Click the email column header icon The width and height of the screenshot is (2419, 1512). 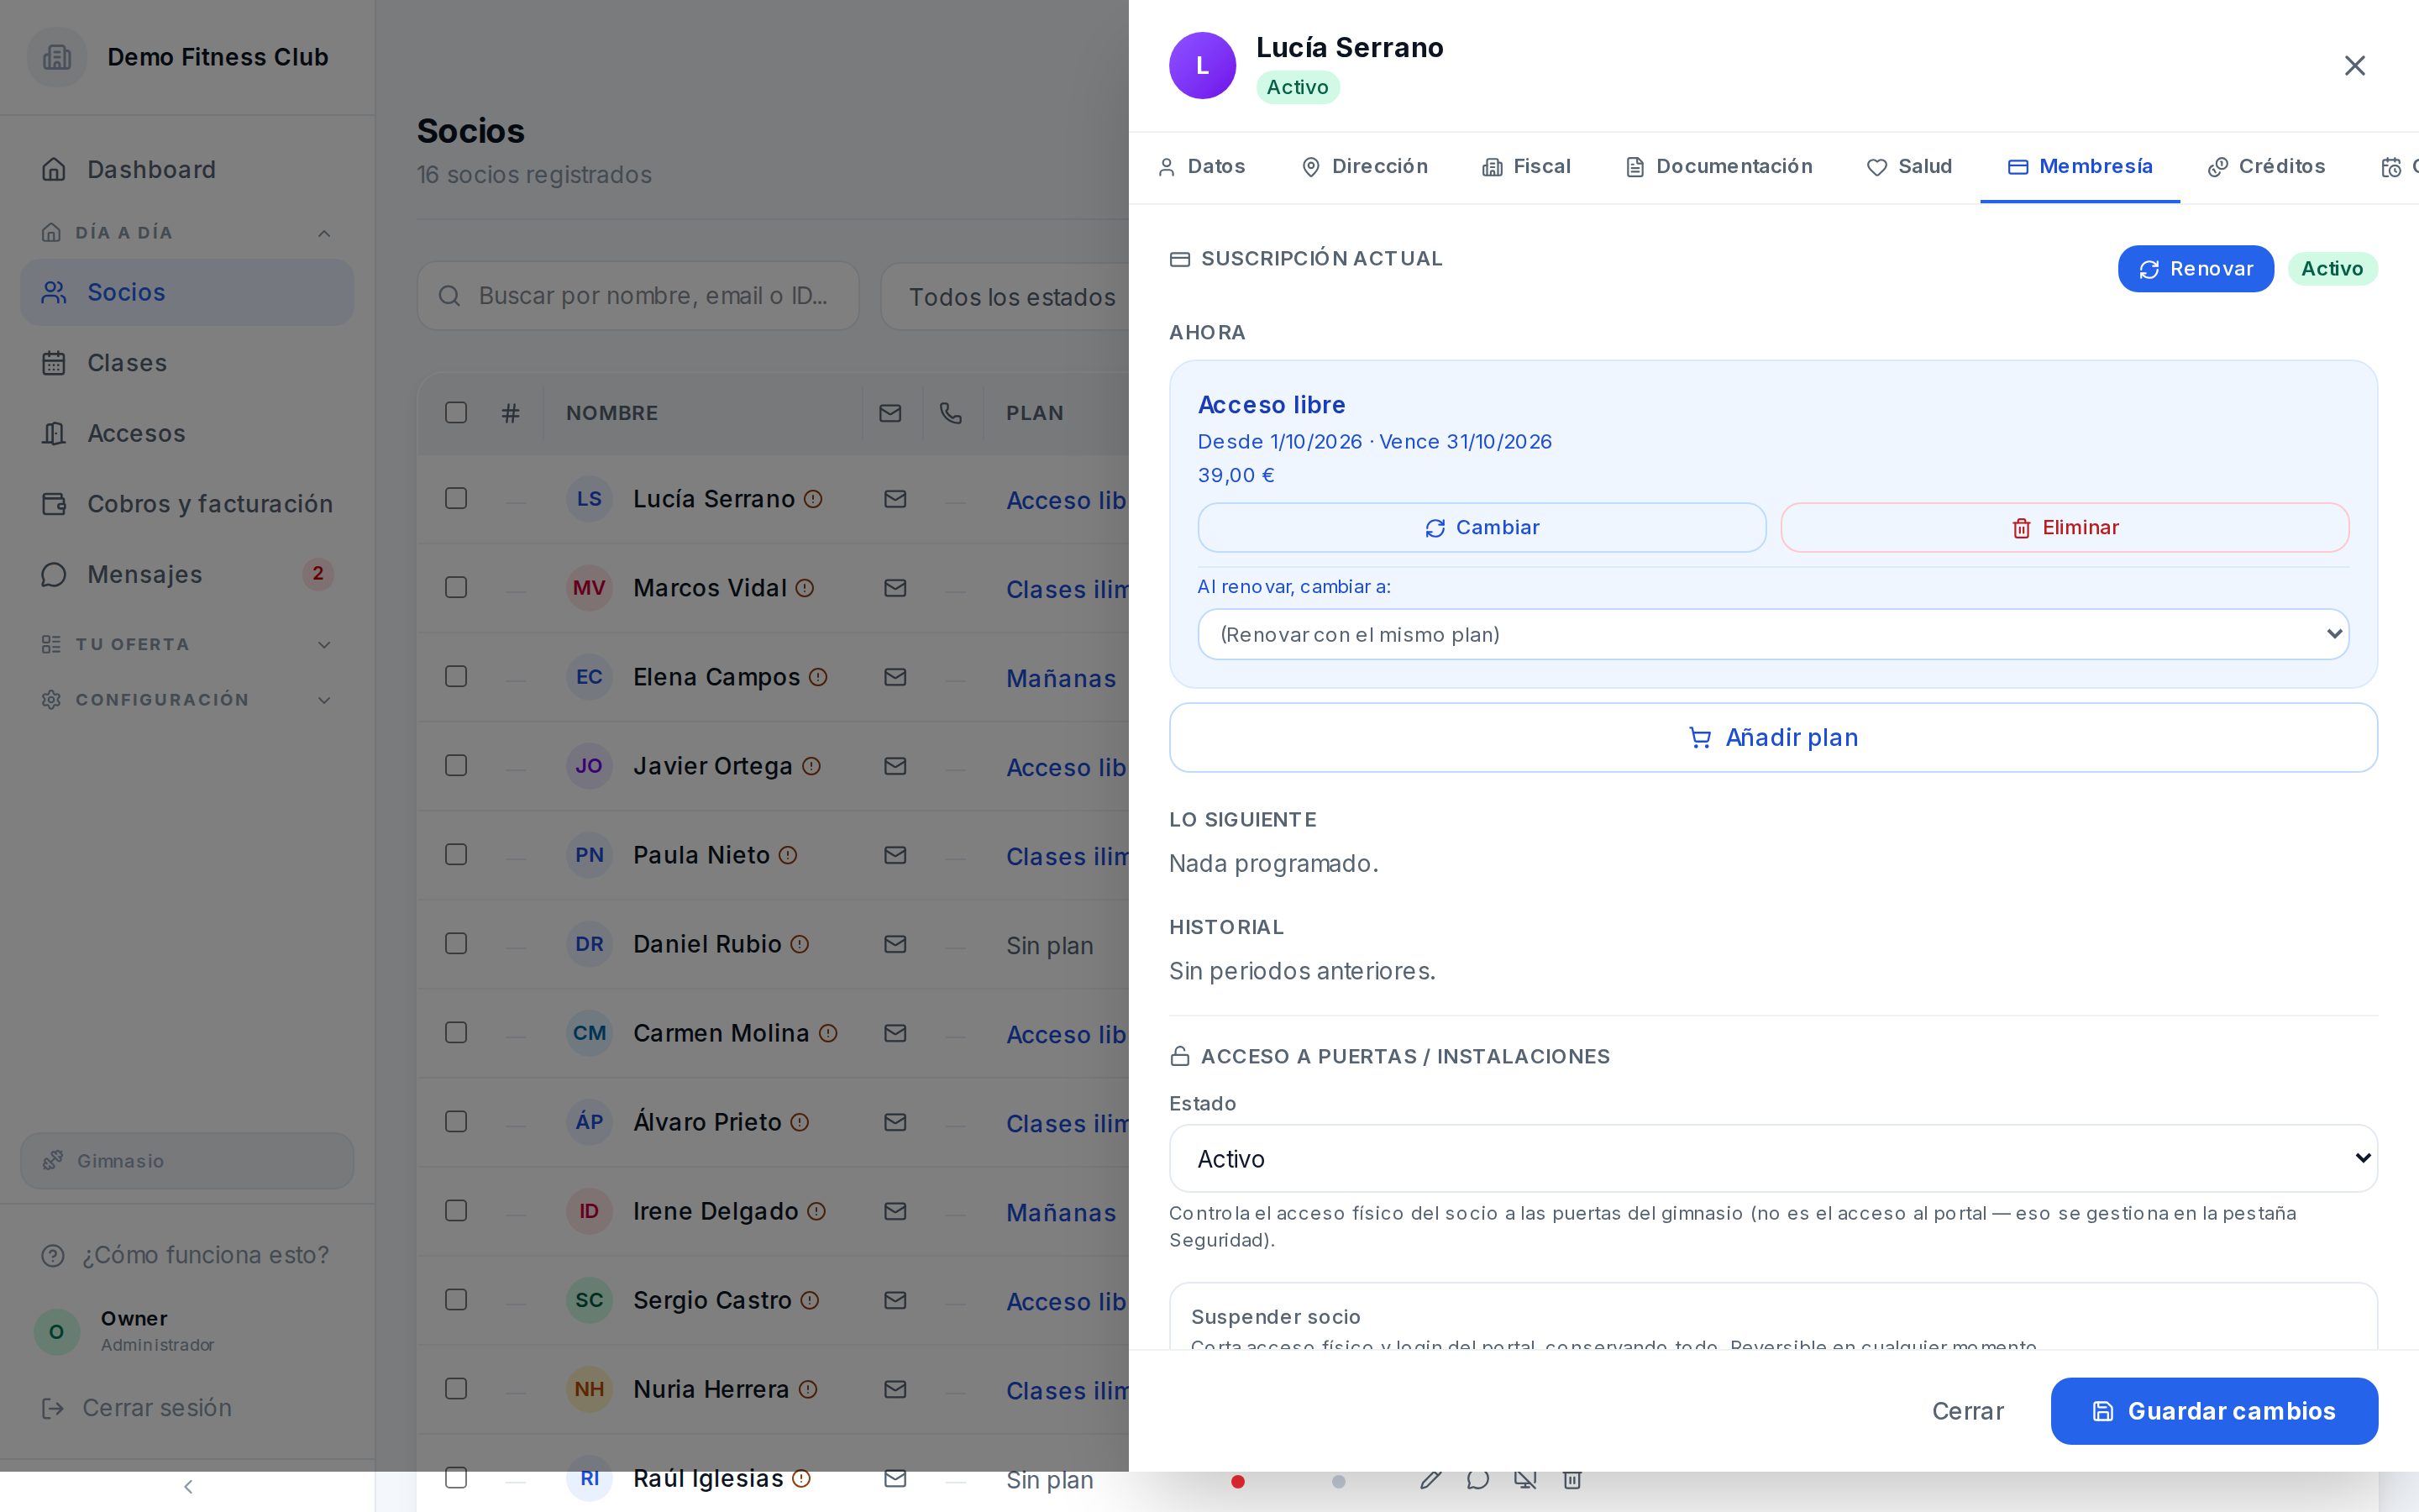tap(889, 413)
